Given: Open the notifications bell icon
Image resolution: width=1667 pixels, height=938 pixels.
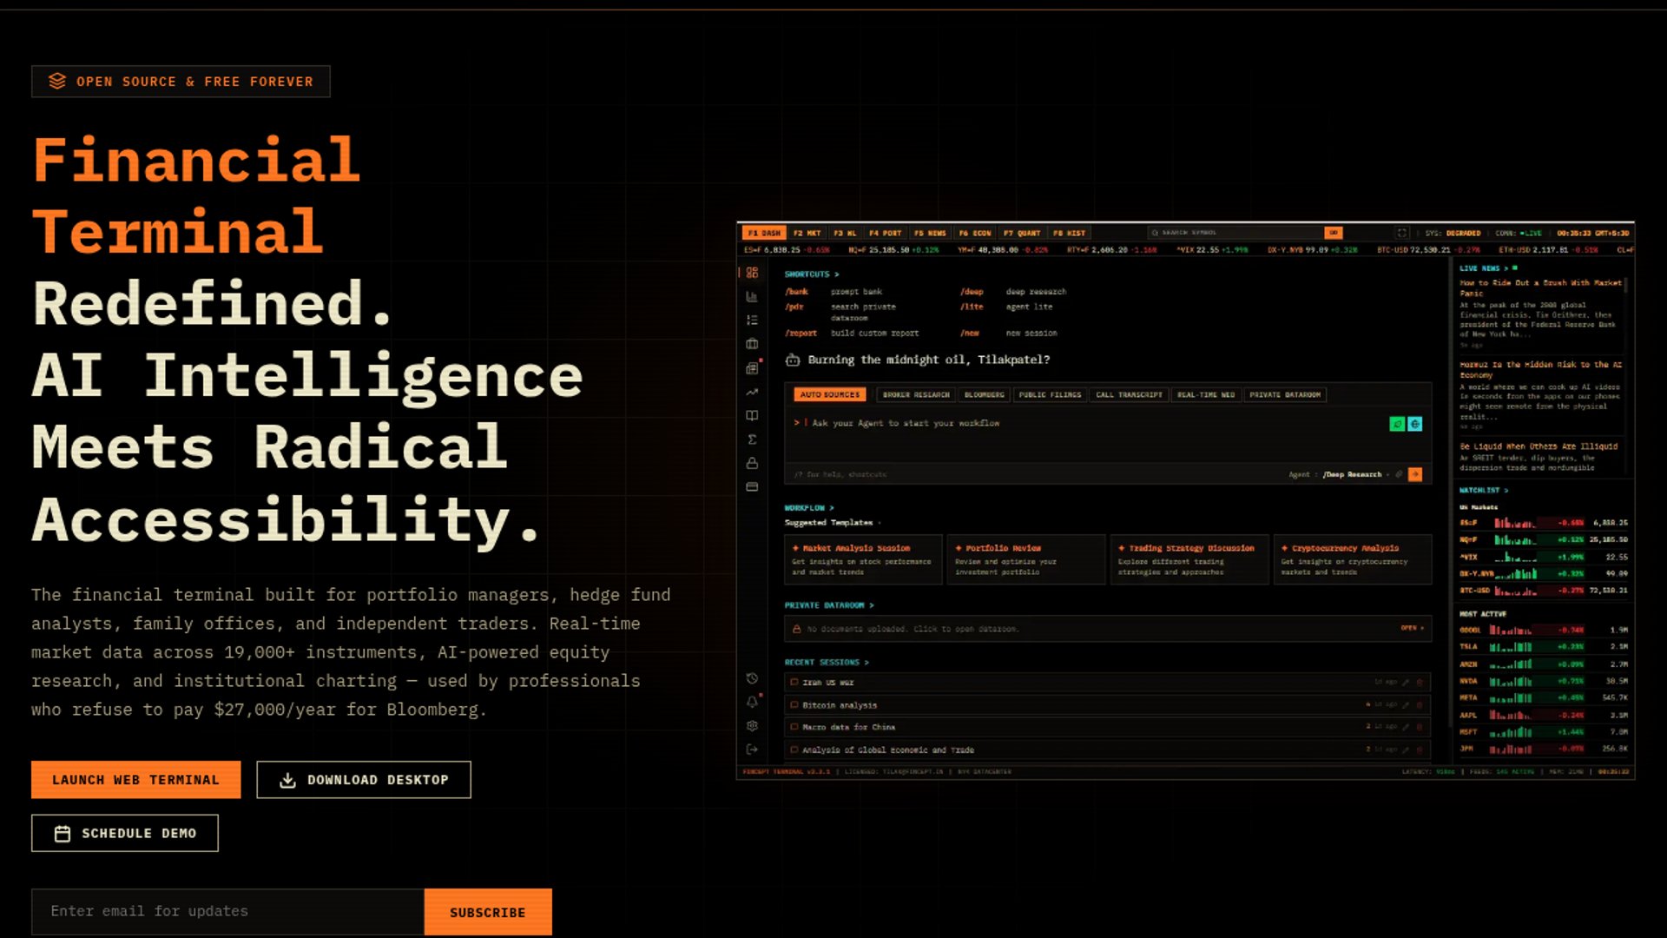Looking at the screenshot, I should point(752,702).
